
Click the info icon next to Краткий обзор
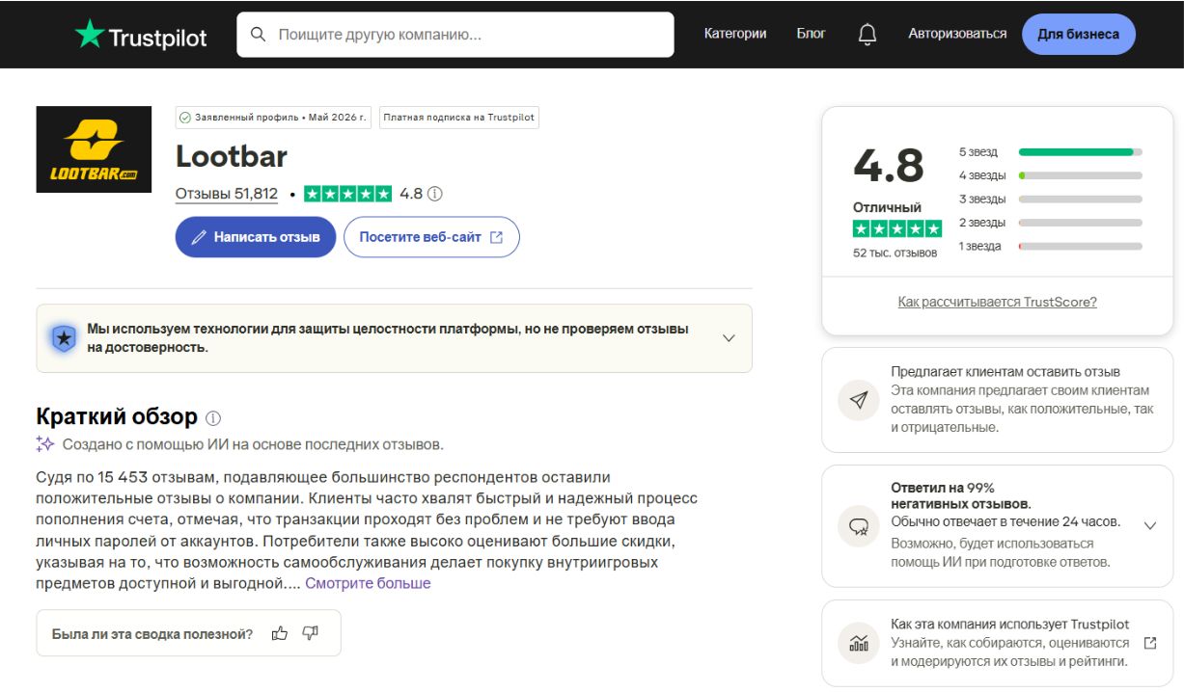click(213, 418)
